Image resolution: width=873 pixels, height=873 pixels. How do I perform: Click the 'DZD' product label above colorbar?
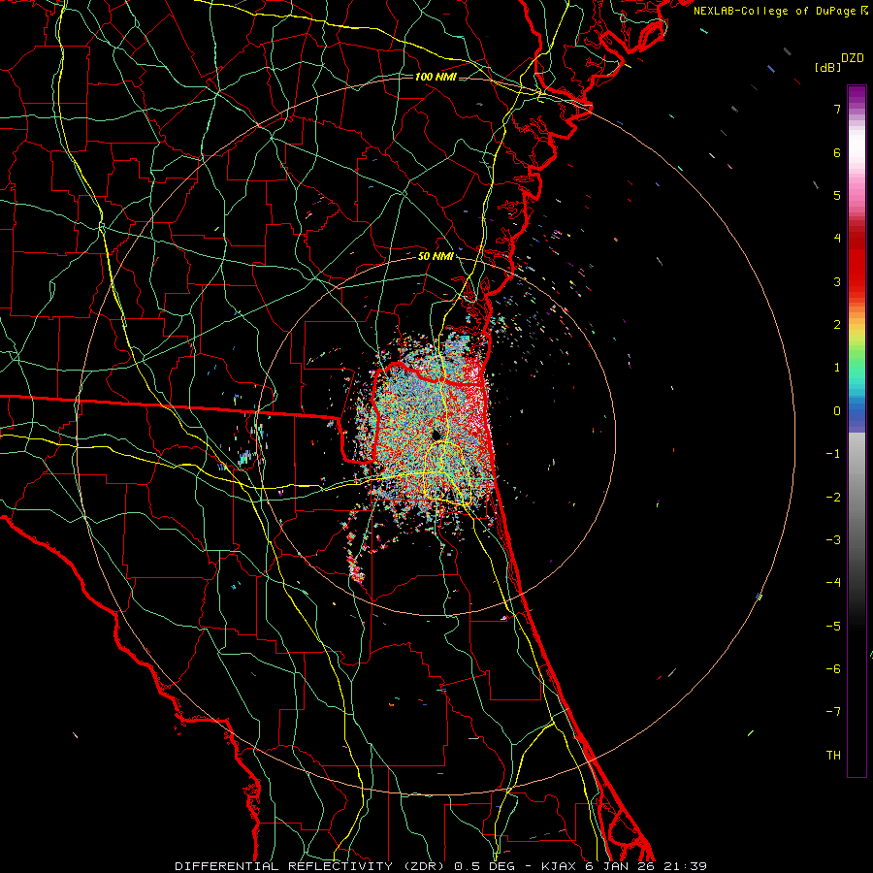[x=853, y=58]
